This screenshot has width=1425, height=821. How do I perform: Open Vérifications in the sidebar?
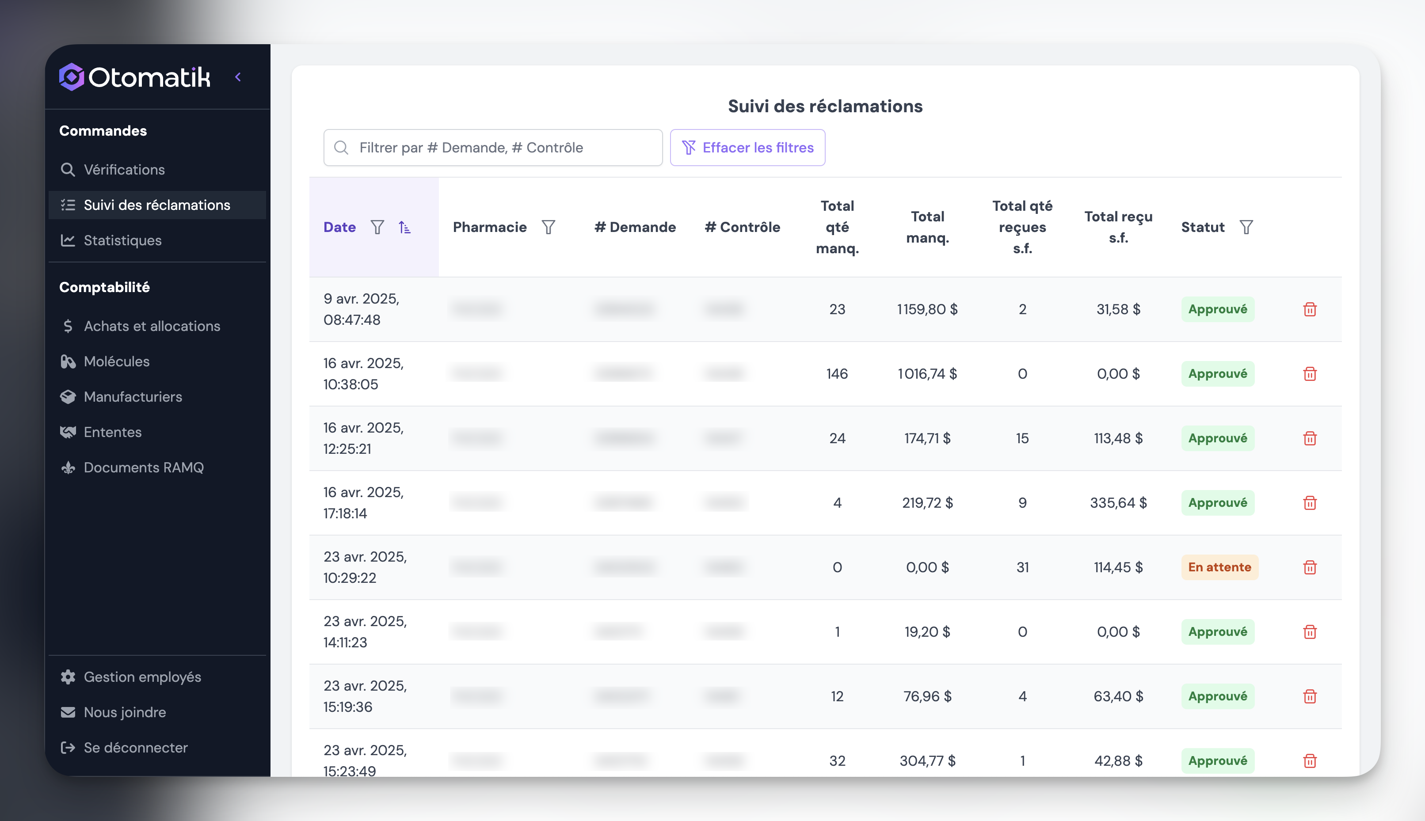click(x=124, y=170)
